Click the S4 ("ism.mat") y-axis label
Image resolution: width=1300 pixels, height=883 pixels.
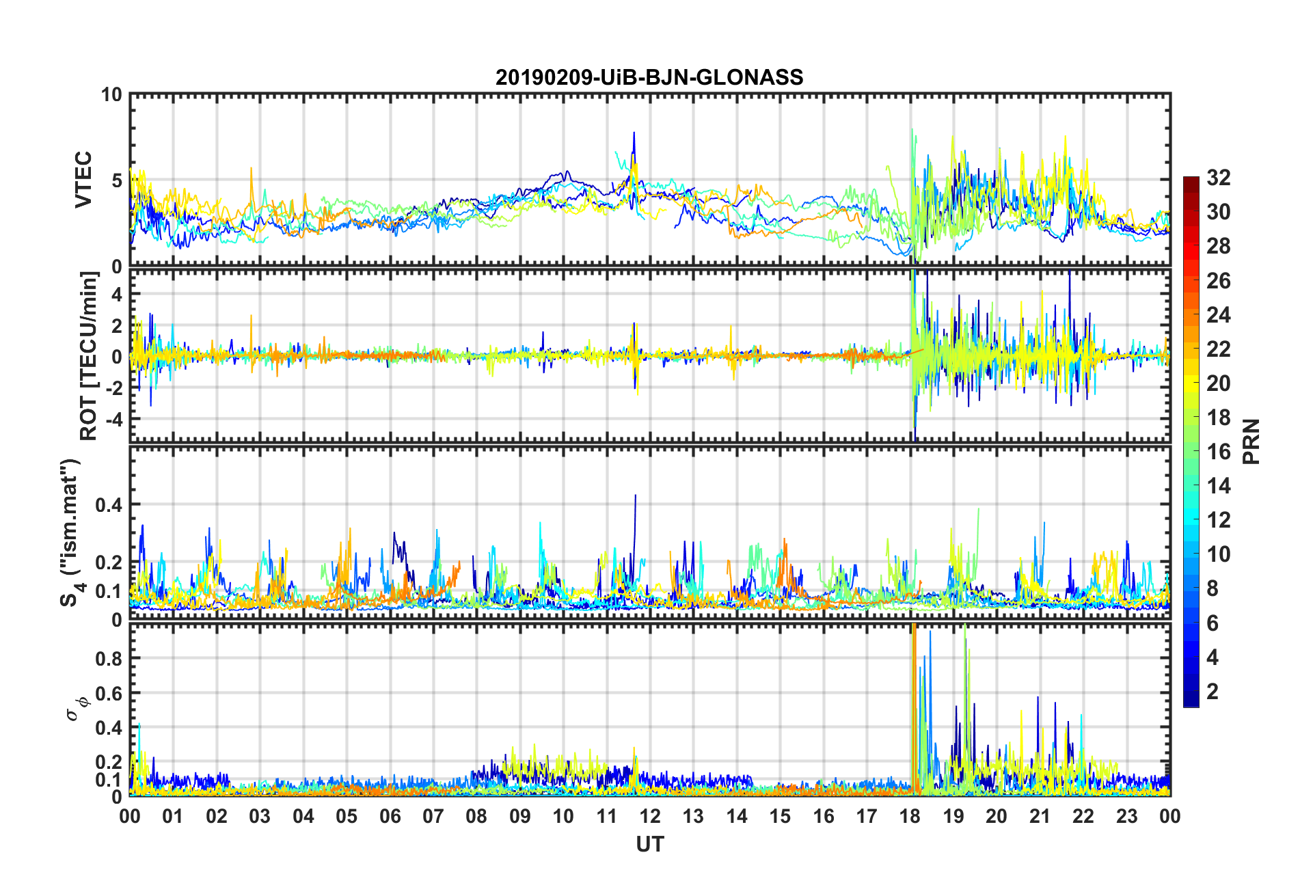[70, 532]
